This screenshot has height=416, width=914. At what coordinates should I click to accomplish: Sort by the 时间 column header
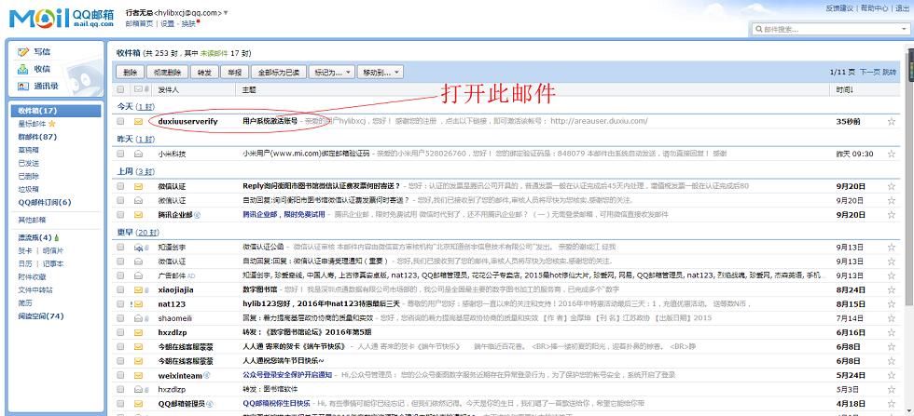coord(845,89)
